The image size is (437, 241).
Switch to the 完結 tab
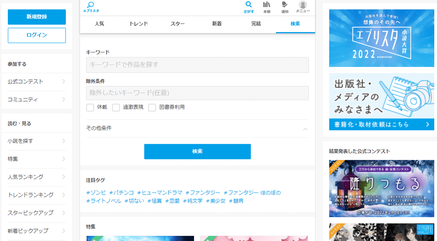(256, 24)
